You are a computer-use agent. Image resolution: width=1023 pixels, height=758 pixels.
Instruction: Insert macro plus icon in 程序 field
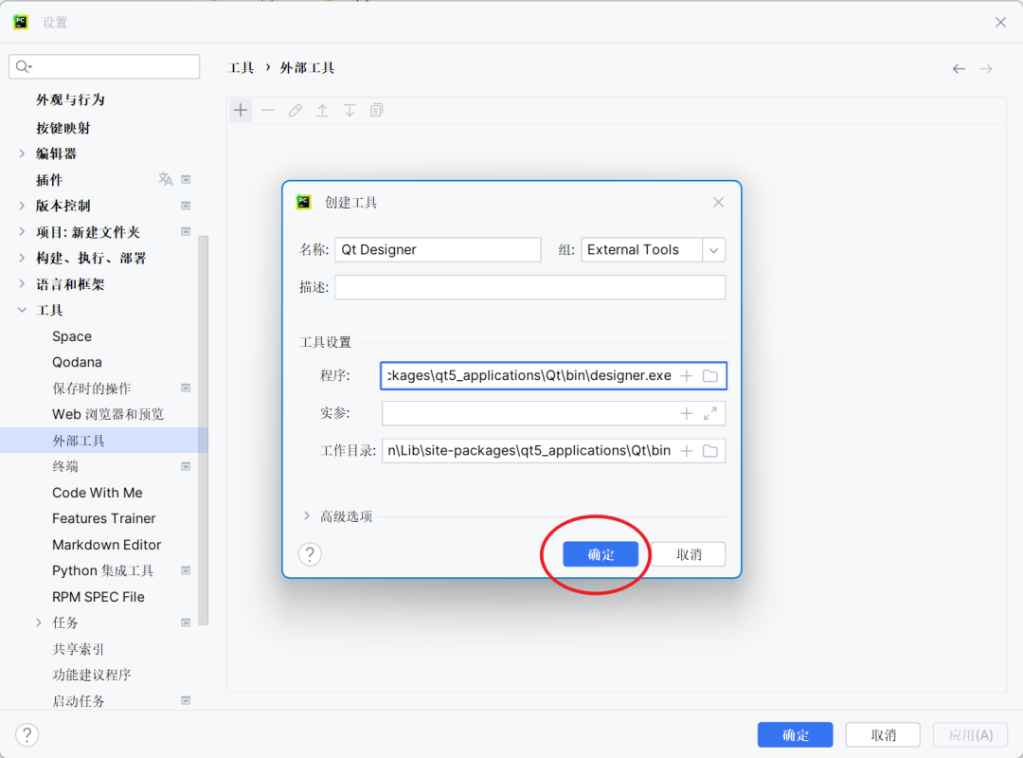(x=687, y=376)
